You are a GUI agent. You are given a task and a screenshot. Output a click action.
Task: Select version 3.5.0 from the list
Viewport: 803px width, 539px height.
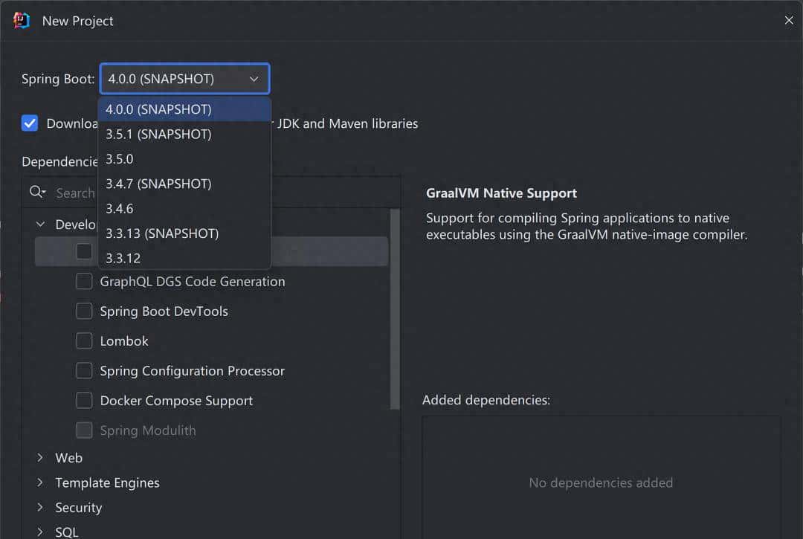[120, 159]
